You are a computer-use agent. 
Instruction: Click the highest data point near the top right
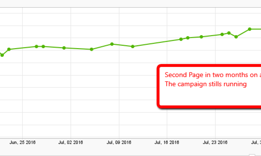[x=249, y=29]
